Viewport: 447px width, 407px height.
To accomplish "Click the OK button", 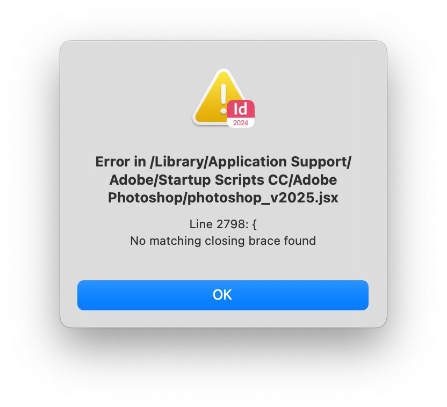I will (222, 295).
